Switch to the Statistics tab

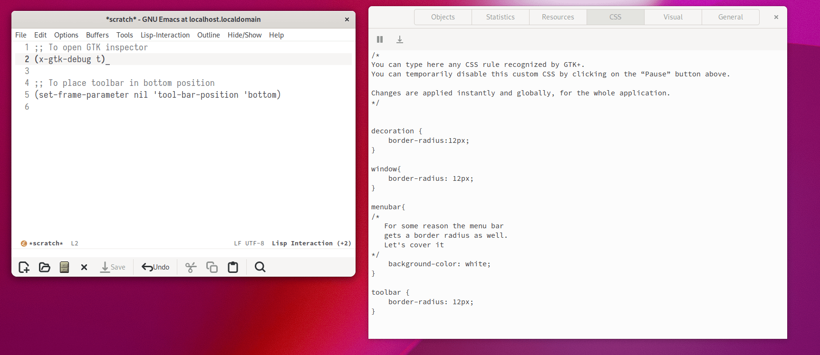(x=501, y=17)
